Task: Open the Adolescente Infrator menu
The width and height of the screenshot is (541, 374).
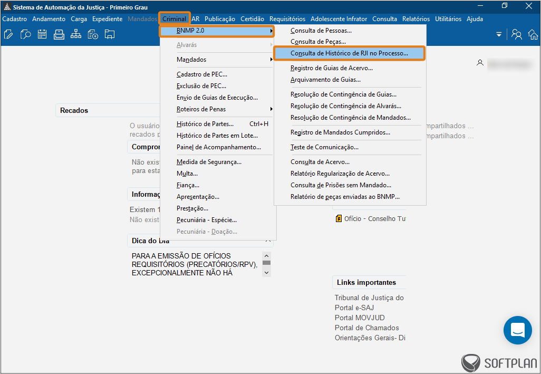Action: 339,19
